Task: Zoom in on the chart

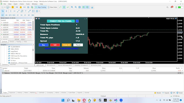Action: coord(72,7)
